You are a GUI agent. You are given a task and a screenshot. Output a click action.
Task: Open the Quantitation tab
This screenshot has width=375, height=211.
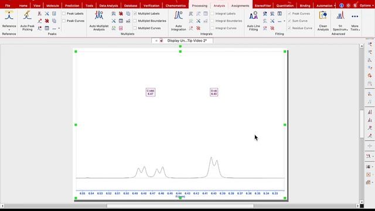pyautogui.click(x=285, y=5)
